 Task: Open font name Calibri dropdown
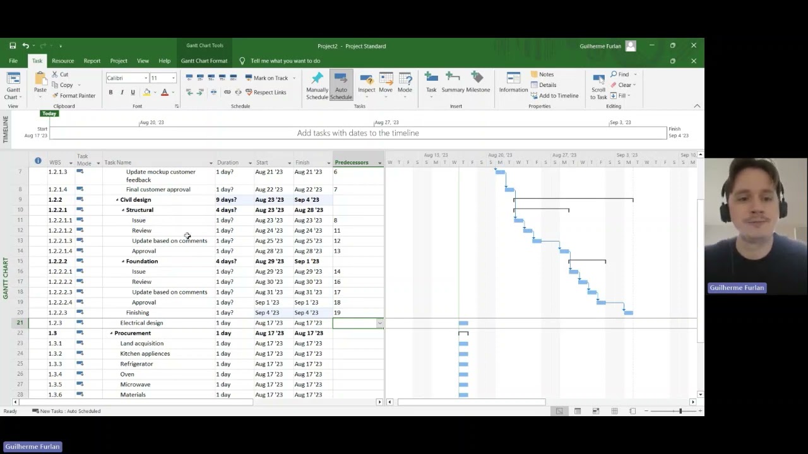click(x=146, y=78)
